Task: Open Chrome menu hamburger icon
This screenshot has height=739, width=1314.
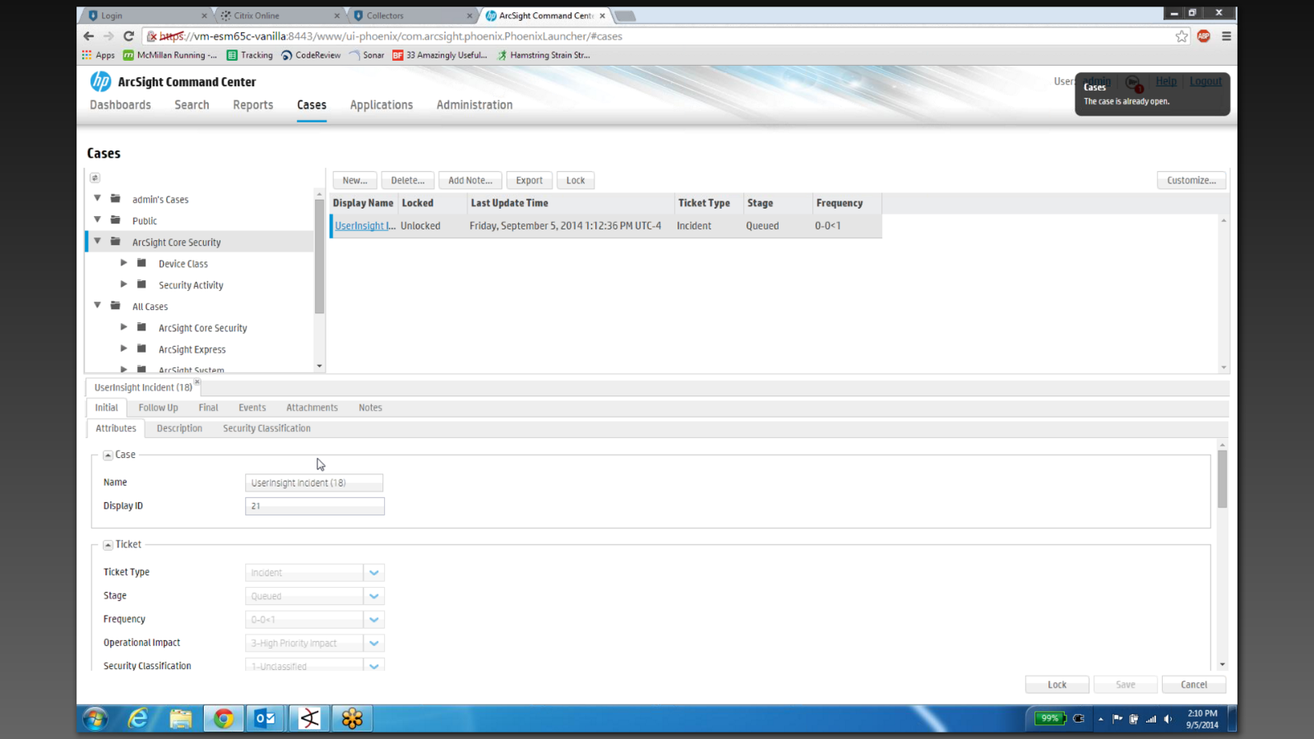Action: (1226, 36)
